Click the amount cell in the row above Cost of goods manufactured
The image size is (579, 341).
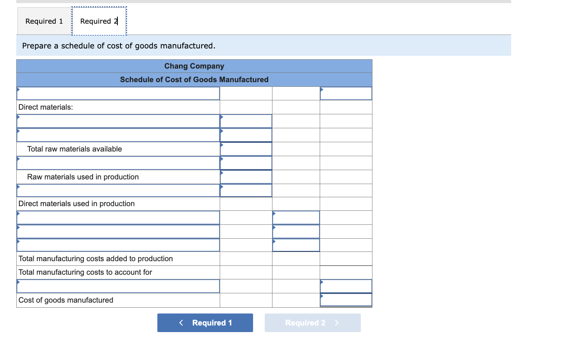coord(346,286)
